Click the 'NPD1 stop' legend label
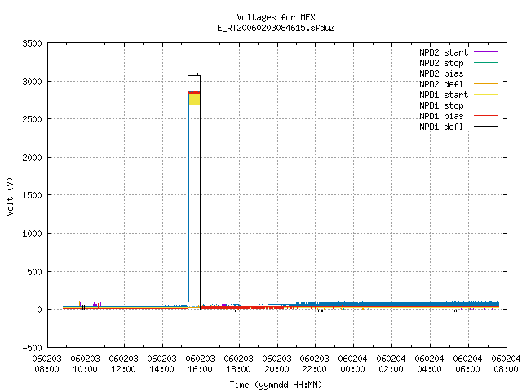The width and height of the screenshot is (522, 392). 441,105
